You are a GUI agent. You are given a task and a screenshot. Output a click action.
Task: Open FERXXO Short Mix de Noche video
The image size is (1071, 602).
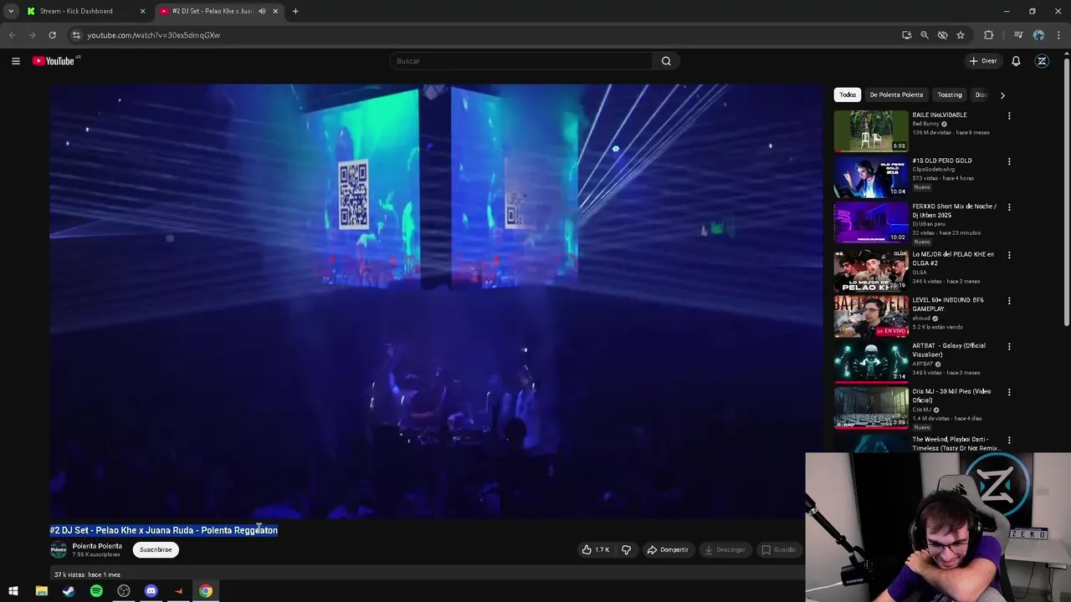871,222
